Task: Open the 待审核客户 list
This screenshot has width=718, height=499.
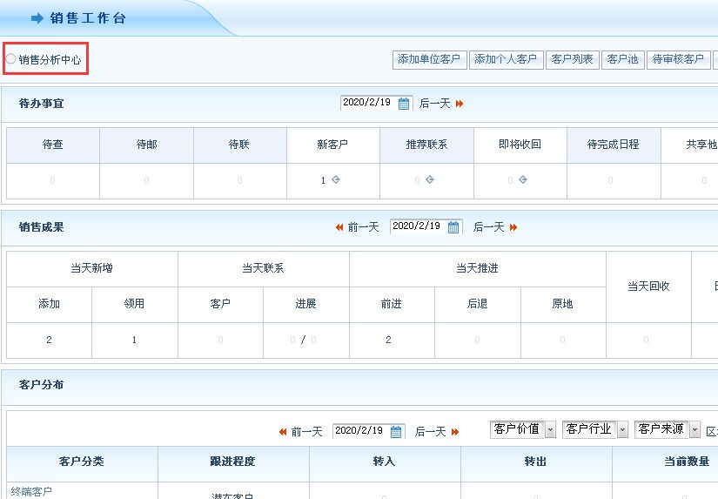Action: [678, 59]
